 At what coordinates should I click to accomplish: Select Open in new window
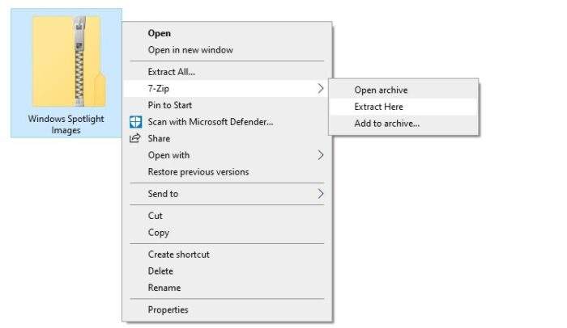(x=190, y=50)
